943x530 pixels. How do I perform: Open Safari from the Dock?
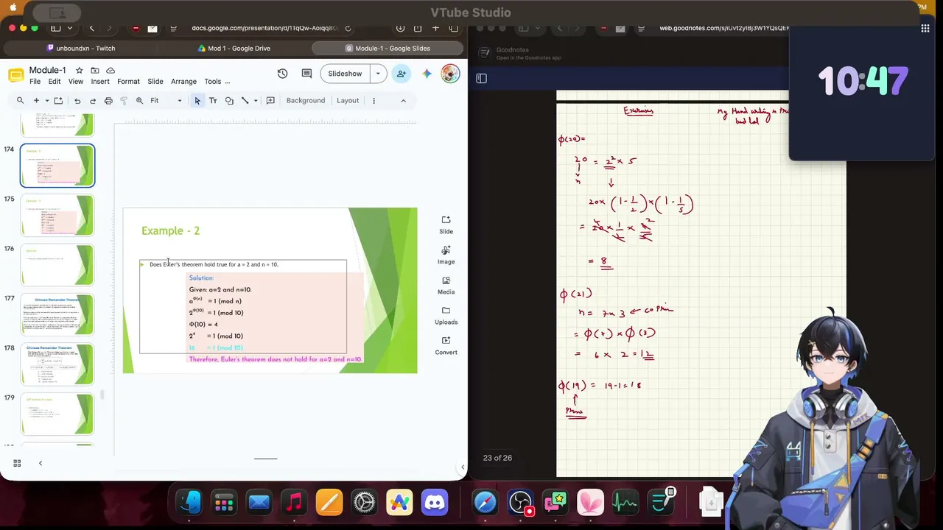485,503
